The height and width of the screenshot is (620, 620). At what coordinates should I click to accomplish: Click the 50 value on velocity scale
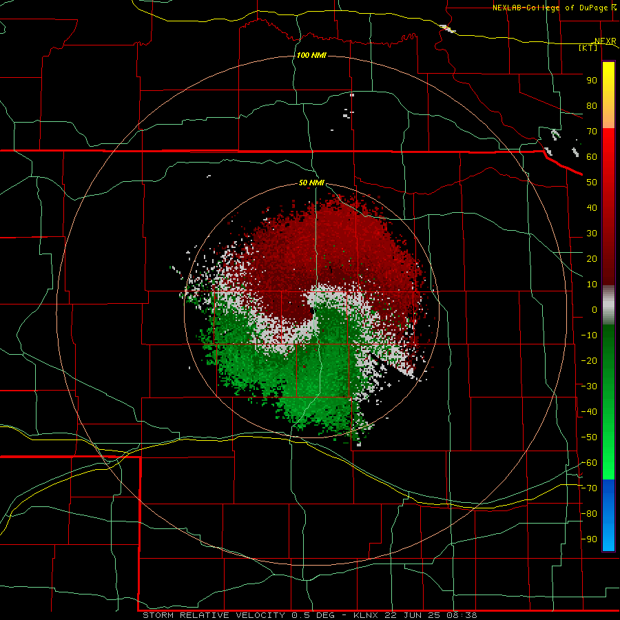pos(592,183)
